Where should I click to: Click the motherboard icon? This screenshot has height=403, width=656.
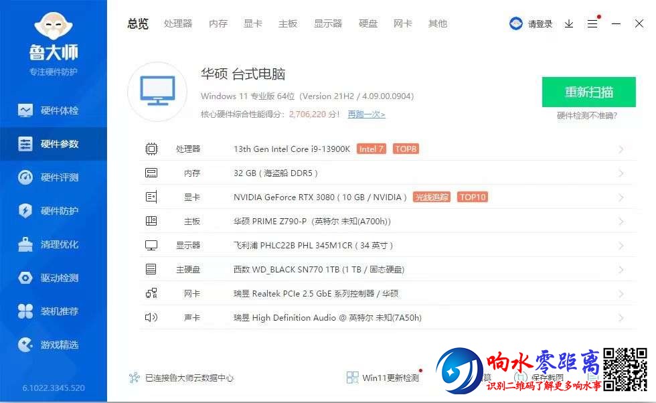[151, 221]
